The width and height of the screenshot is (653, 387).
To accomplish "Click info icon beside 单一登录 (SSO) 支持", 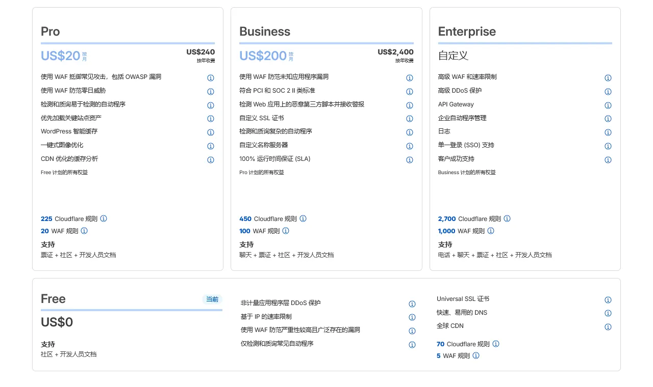I will click(x=608, y=146).
